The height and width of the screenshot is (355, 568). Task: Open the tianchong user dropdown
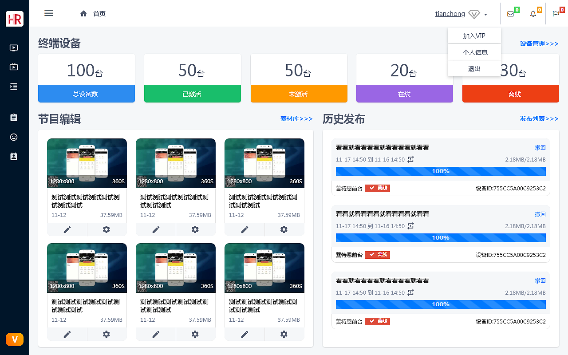click(450, 14)
